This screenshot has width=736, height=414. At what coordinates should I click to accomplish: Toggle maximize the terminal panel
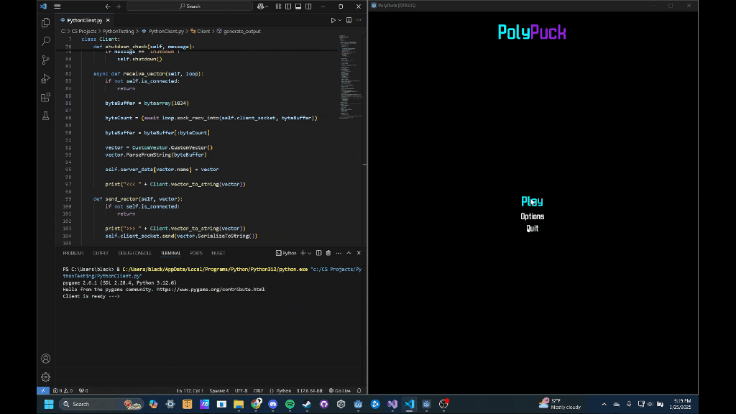[349, 253]
